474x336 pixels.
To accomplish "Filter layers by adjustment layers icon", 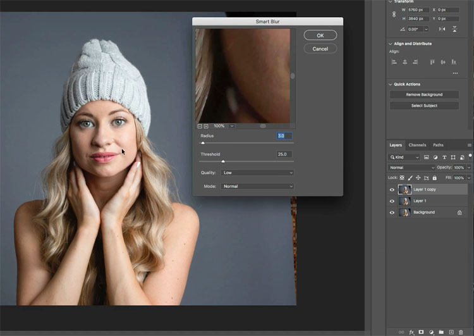I will 435,157.
